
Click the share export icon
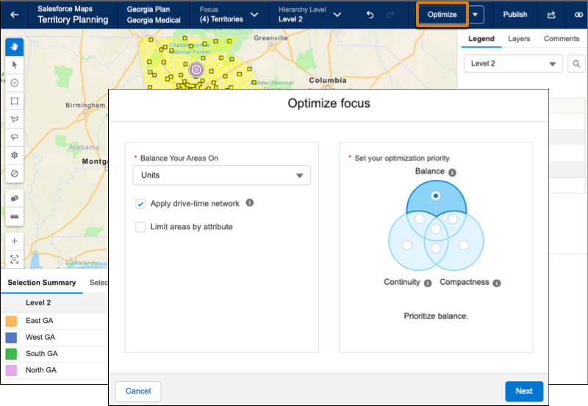[551, 15]
